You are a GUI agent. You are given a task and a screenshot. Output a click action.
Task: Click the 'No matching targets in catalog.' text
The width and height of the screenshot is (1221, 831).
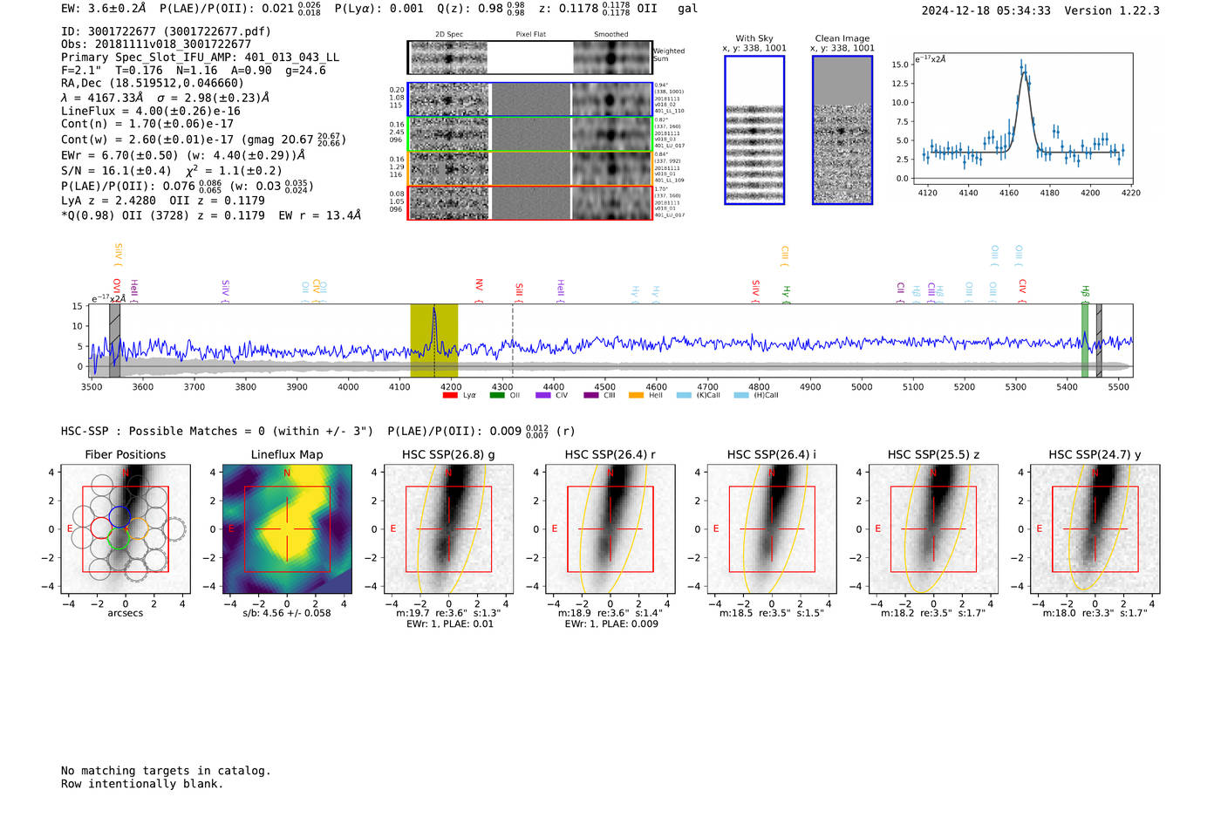166,771
